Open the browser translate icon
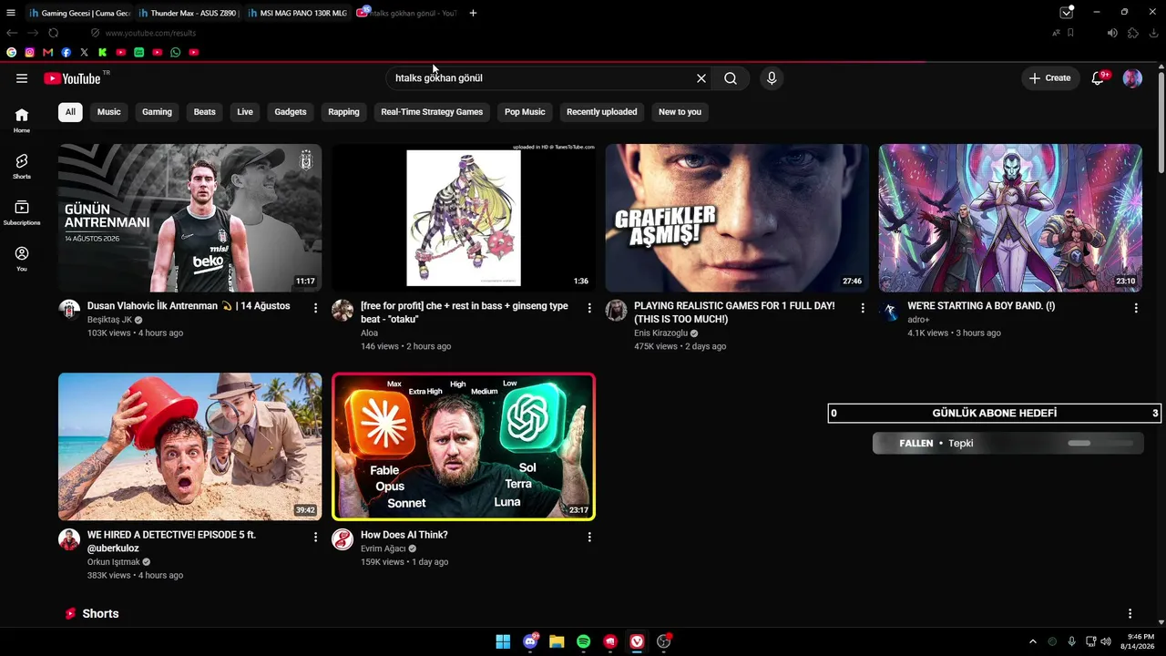This screenshot has height=656, width=1166. 1056,33
